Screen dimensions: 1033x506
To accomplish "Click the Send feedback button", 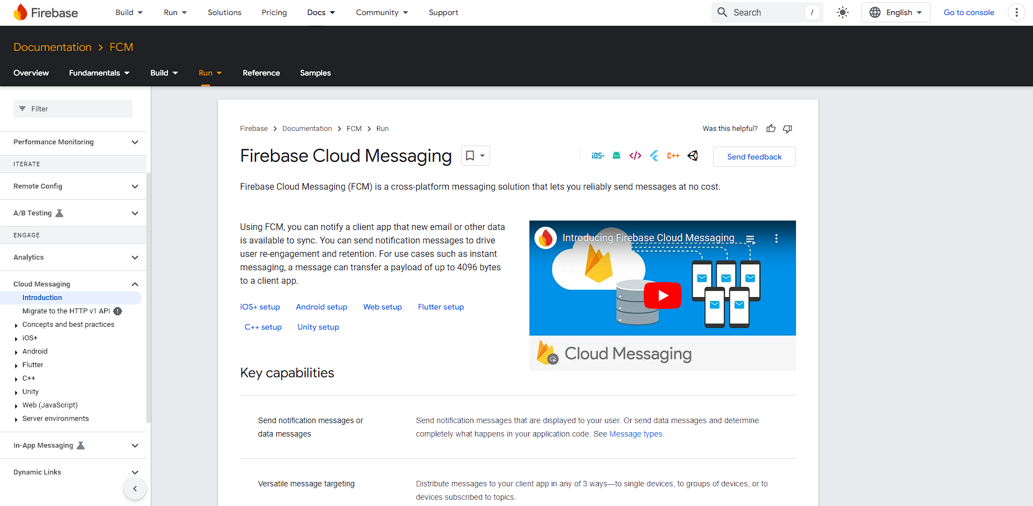I will 754,156.
